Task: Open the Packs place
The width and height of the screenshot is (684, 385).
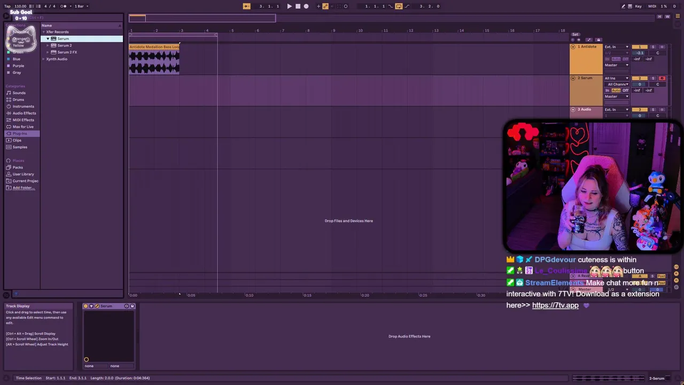Action: 18,167
